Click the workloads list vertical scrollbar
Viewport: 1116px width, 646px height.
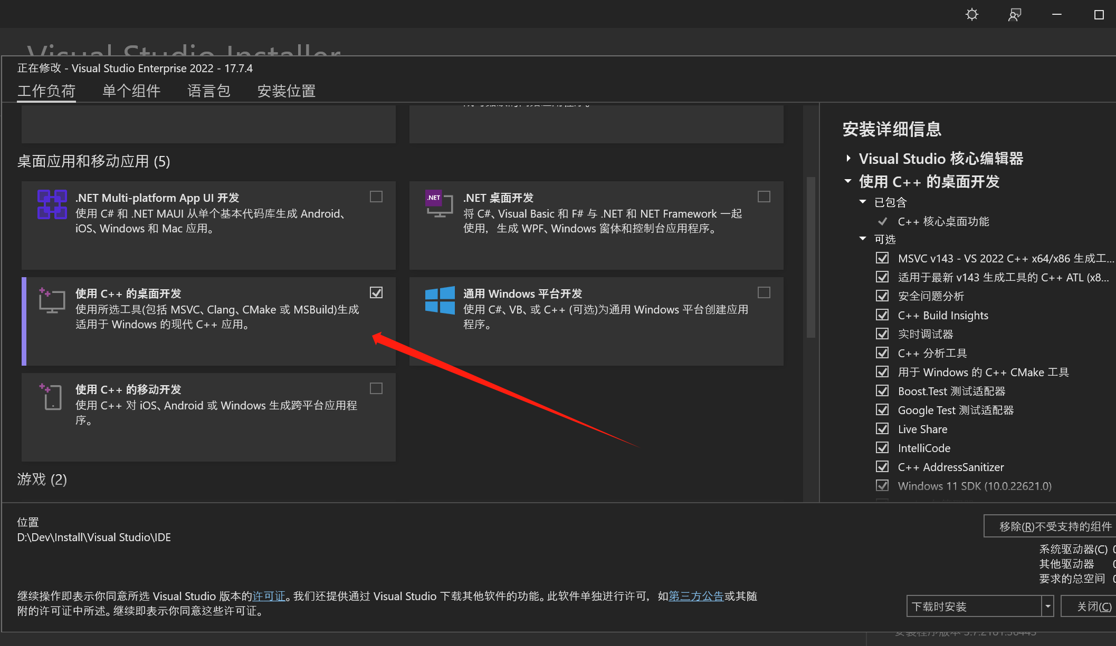pos(811,258)
